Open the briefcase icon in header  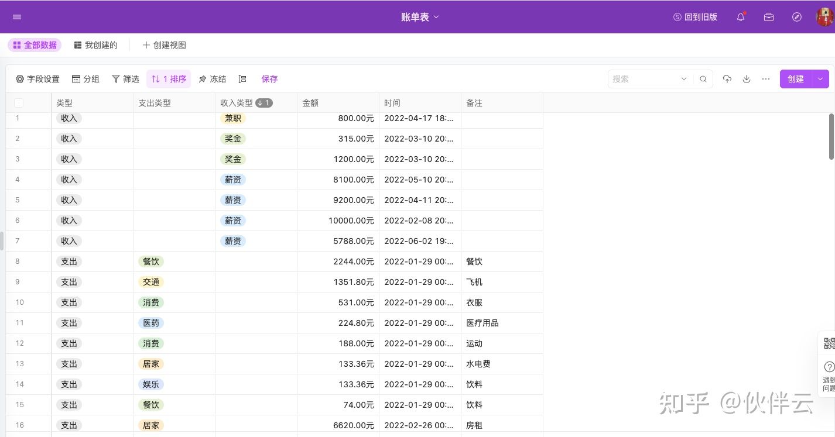coord(769,17)
